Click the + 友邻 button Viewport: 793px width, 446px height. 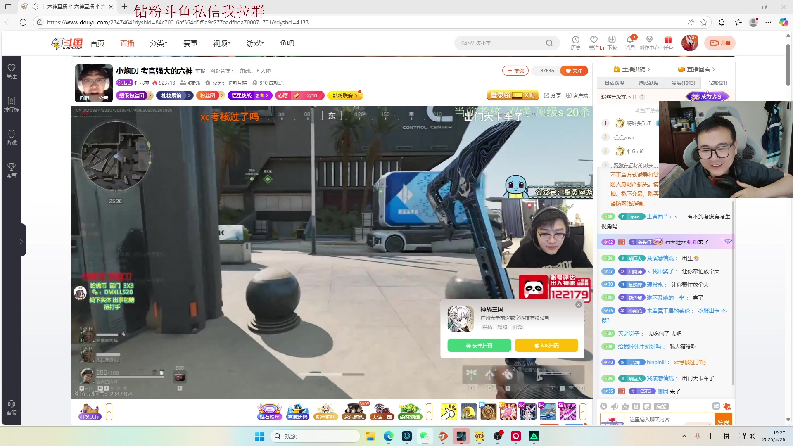click(515, 71)
